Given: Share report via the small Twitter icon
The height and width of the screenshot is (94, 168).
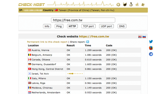Looking at the screenshot, I should (88, 42).
